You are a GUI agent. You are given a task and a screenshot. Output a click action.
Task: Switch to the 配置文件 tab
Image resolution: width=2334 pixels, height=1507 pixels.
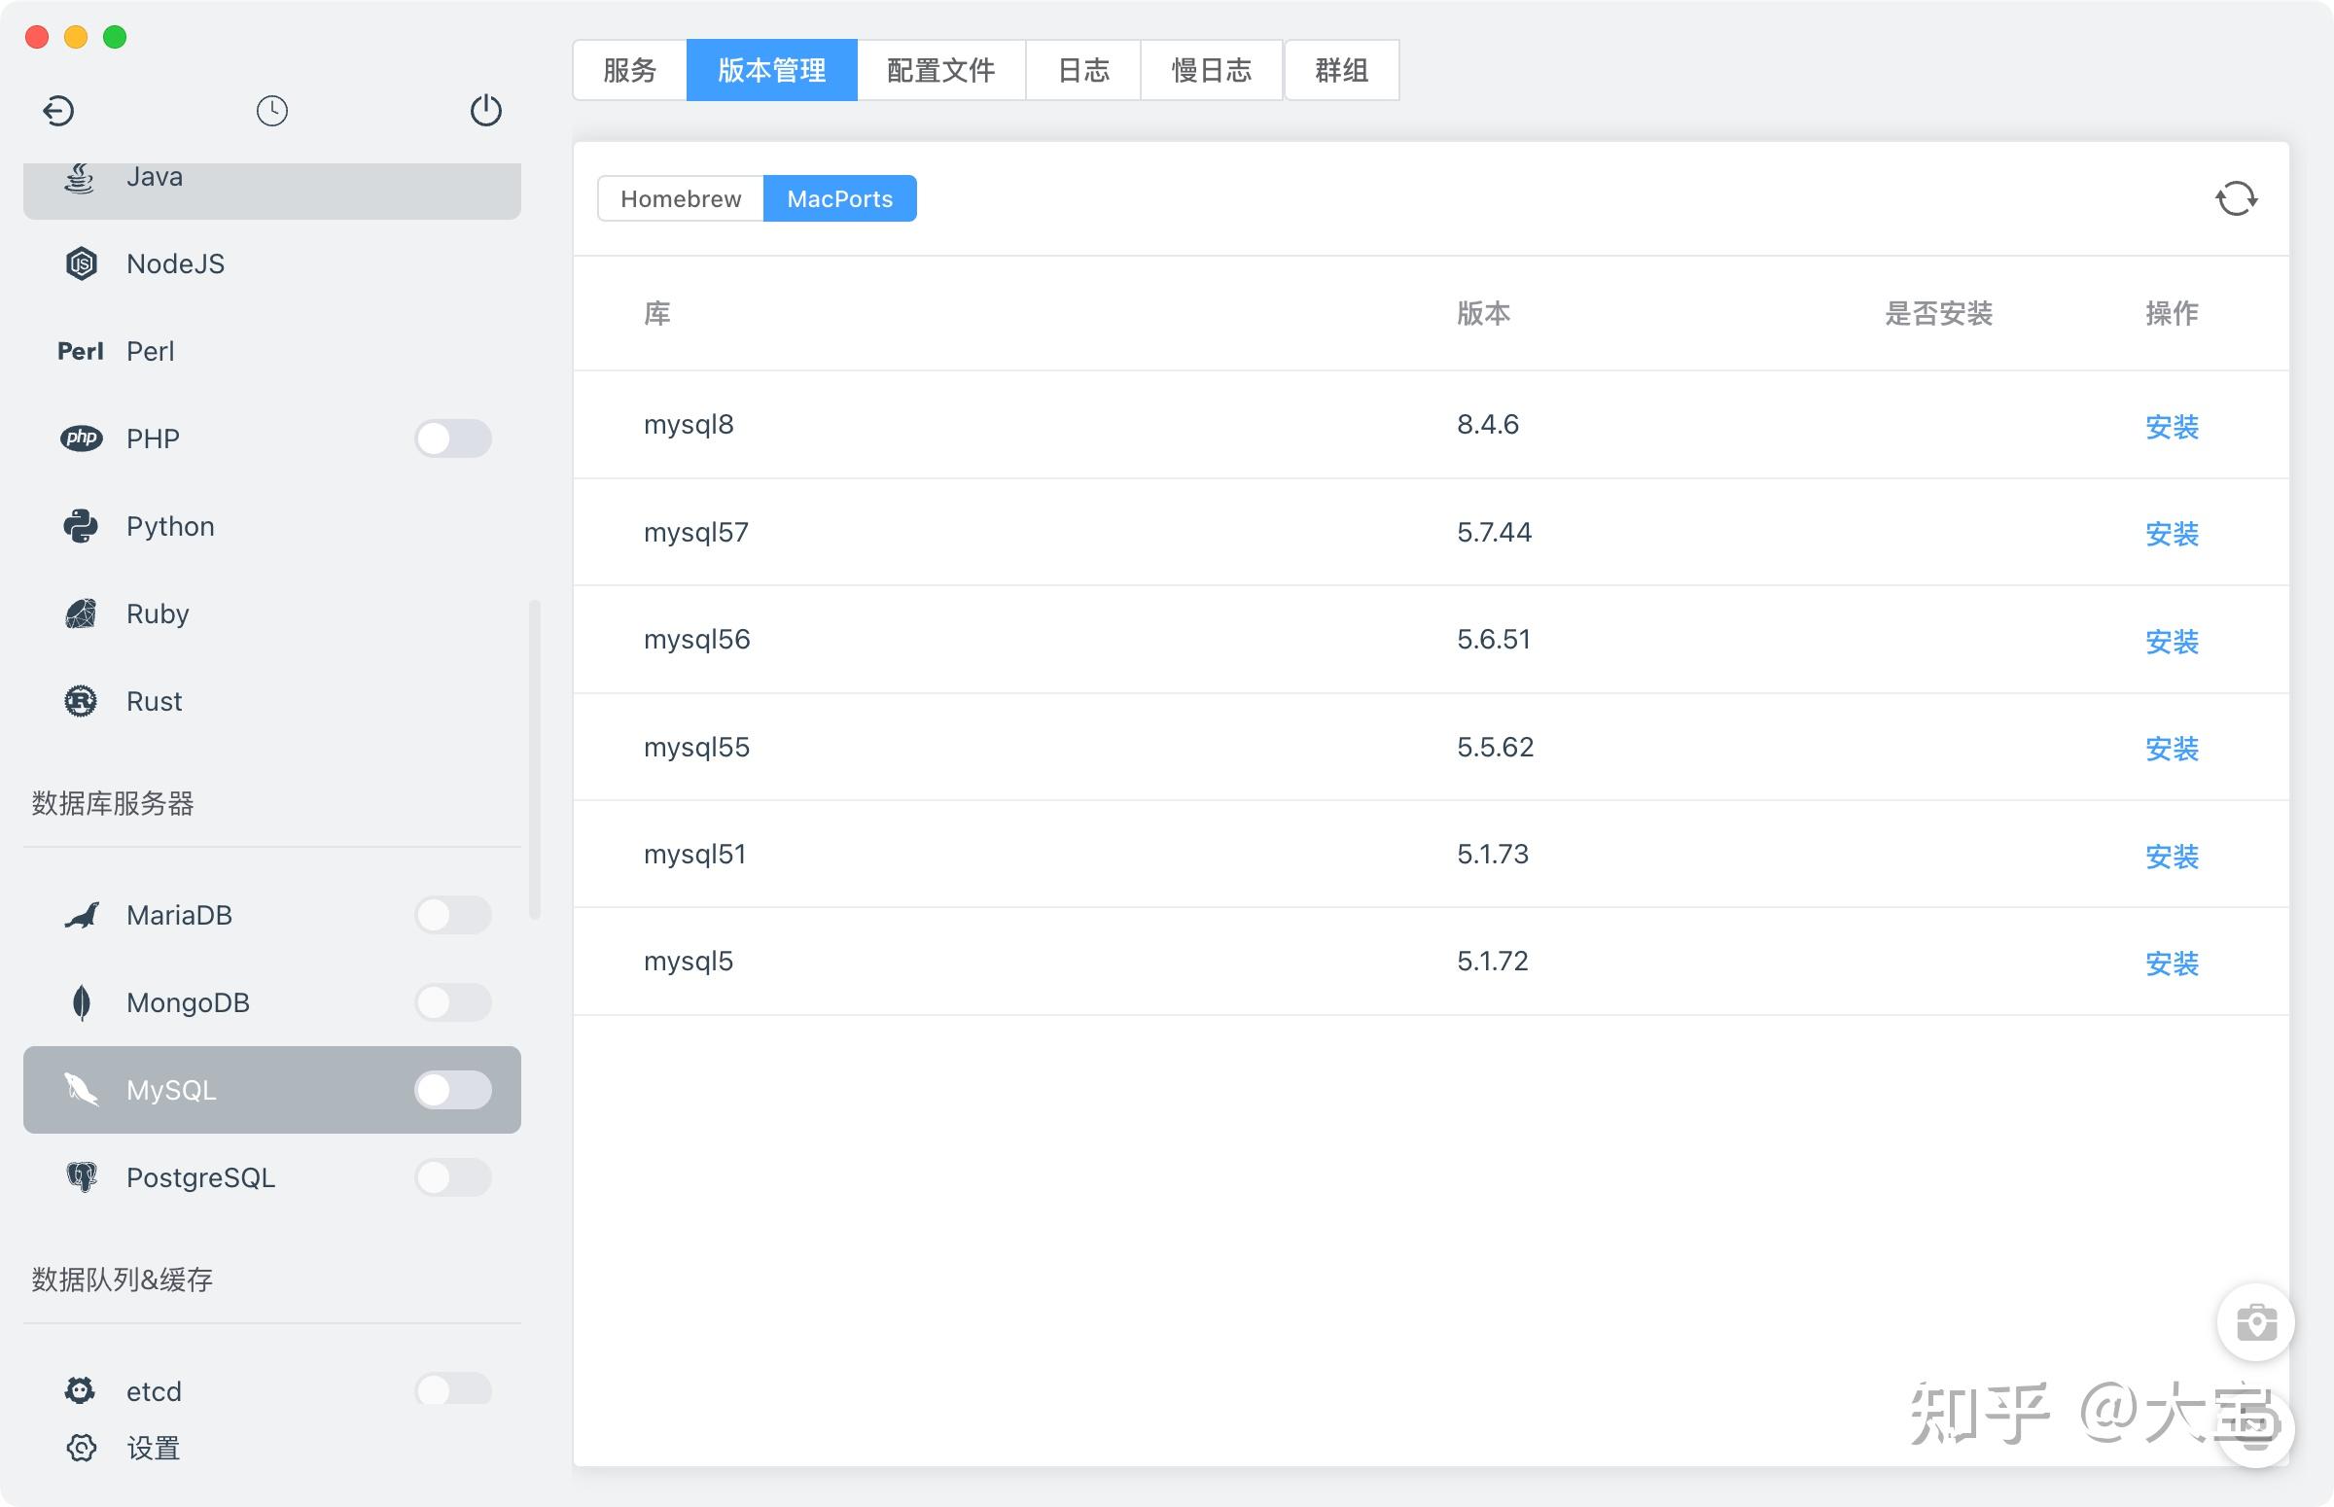[x=939, y=69]
